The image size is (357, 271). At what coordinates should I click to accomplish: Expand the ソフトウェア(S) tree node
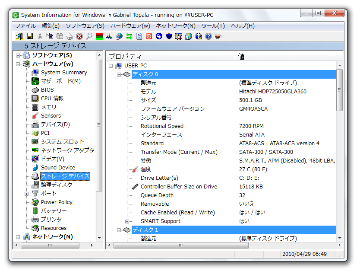tap(18, 55)
